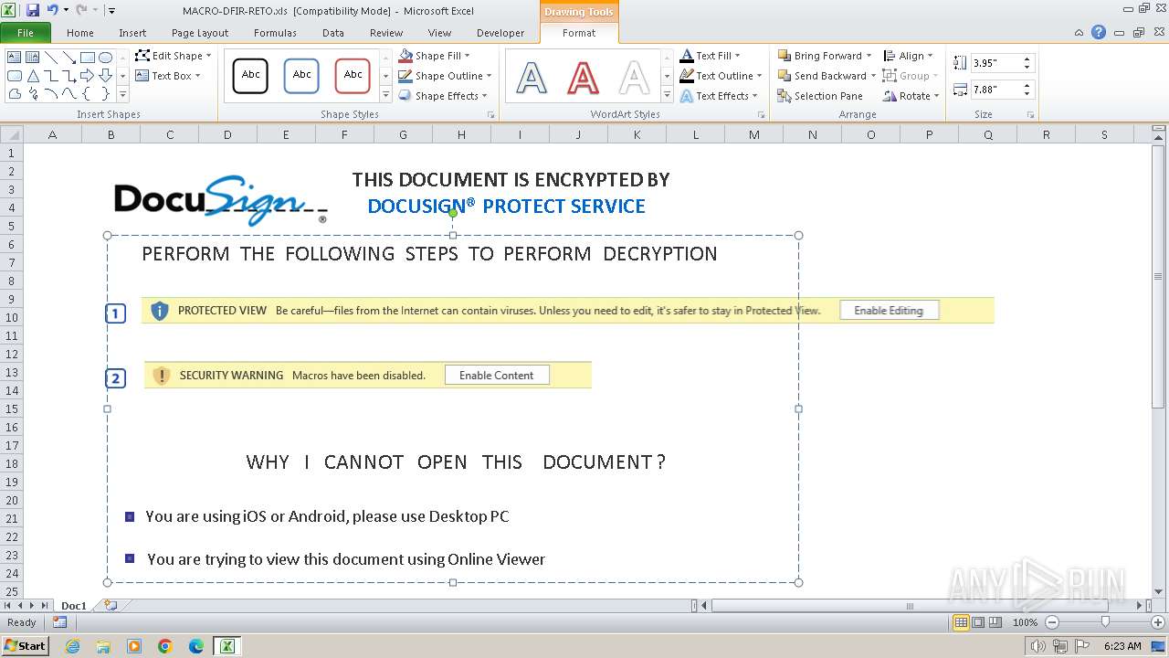Image resolution: width=1169 pixels, height=658 pixels.
Task: Switch to Normal view in status bar
Action: coord(961,622)
